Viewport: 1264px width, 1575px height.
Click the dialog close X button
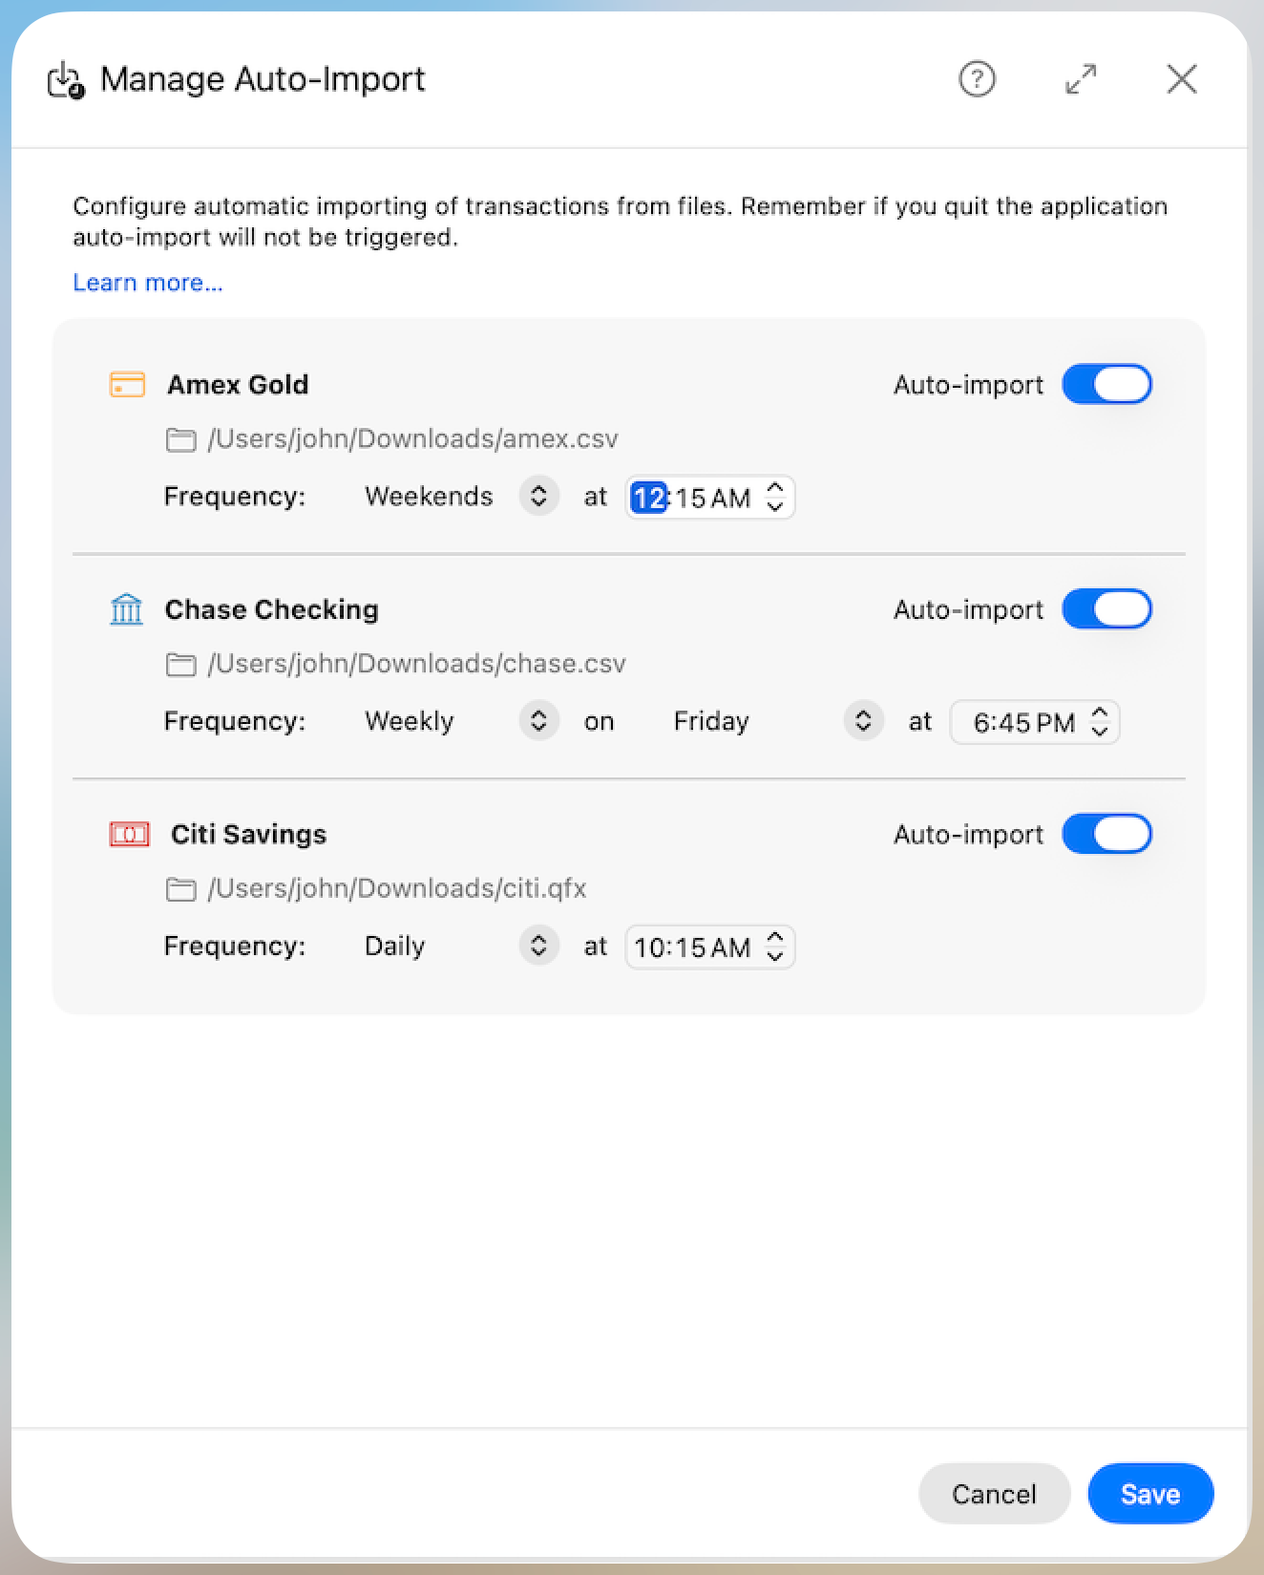(x=1182, y=79)
